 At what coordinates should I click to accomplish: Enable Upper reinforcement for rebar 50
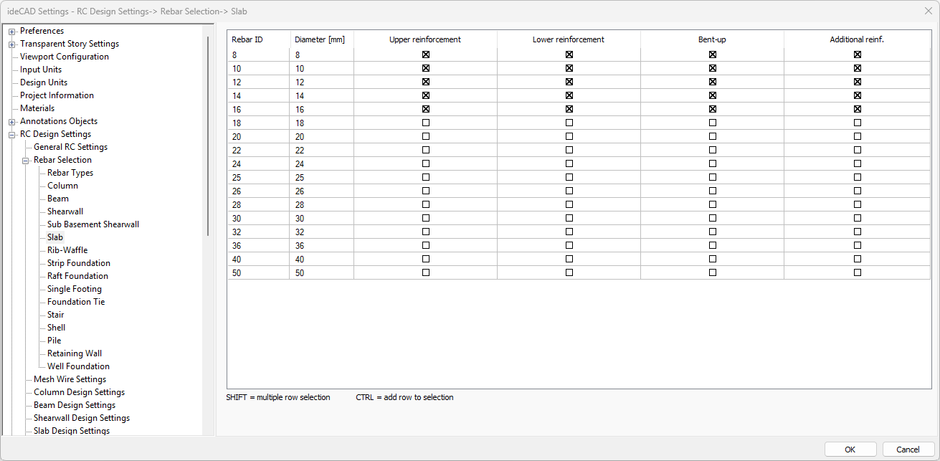pyautogui.click(x=426, y=272)
